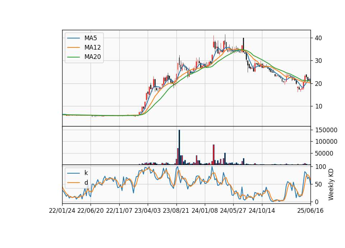Click the volume axis label 50000

(324, 153)
